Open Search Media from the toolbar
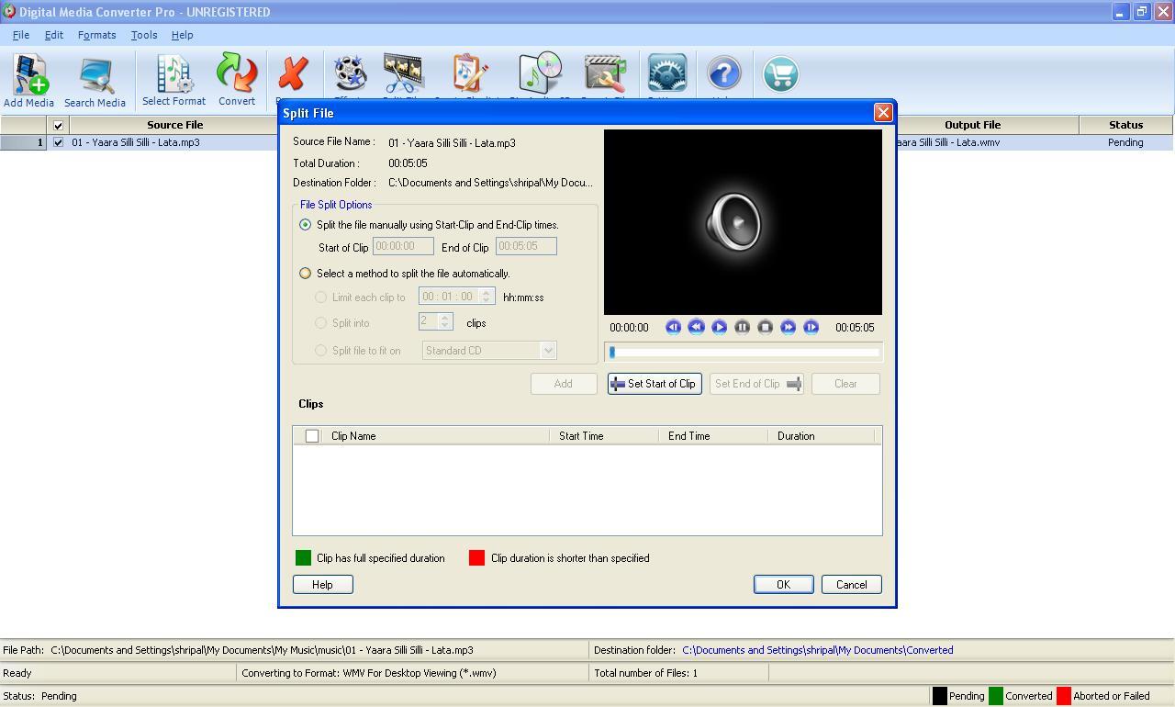This screenshot has height=707, width=1175. [95, 81]
